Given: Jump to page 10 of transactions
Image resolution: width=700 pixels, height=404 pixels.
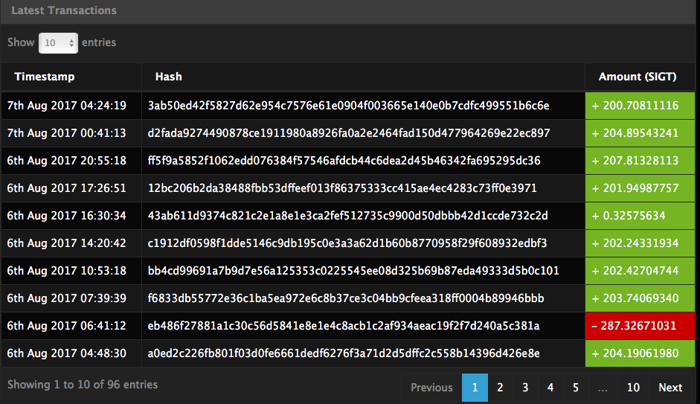Looking at the screenshot, I should click(633, 388).
